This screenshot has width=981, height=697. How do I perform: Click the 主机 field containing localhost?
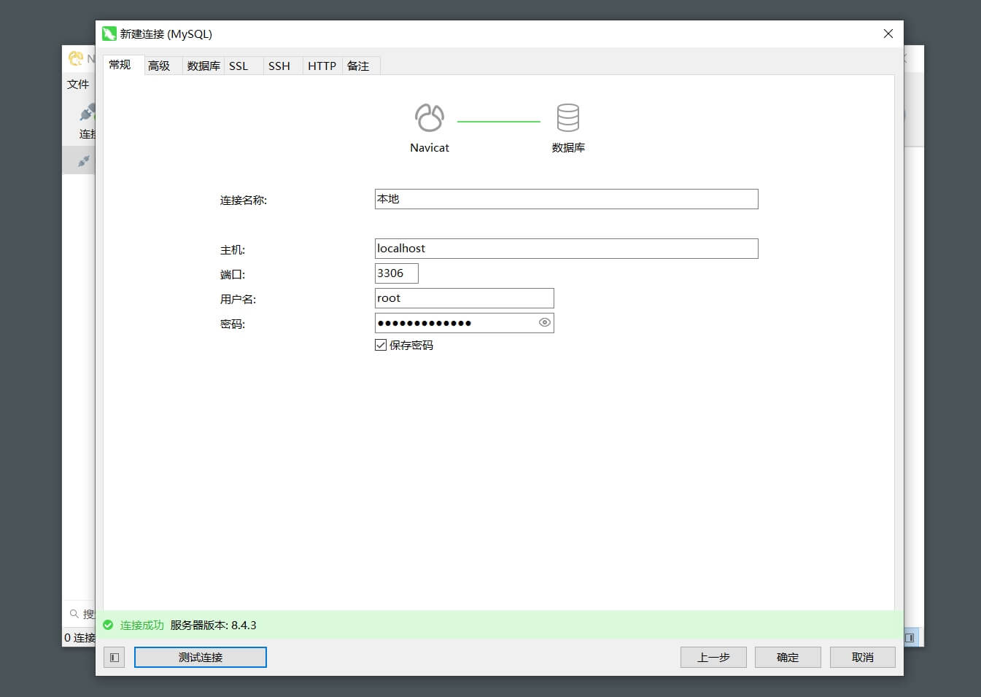click(x=566, y=249)
